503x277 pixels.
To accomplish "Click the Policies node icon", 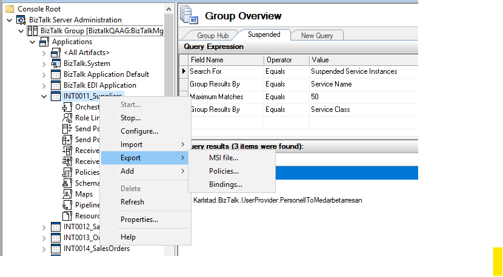I will (x=67, y=172).
